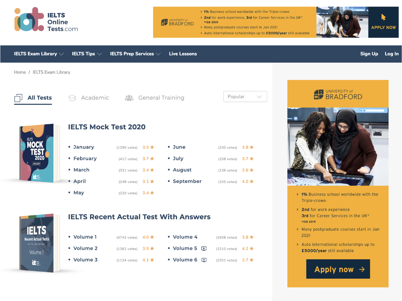402x301 pixels.
Task: Click IELTS Exam Library breadcrumb link
Action: pyautogui.click(x=52, y=72)
